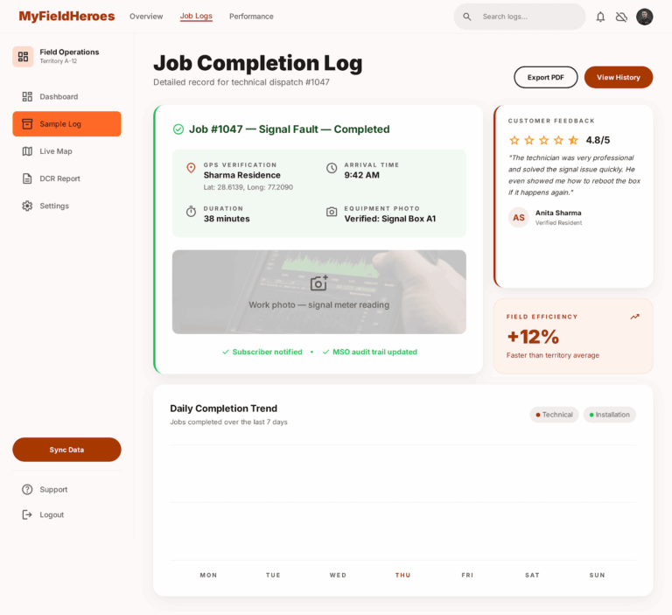Open the Overview tab

coord(146,17)
